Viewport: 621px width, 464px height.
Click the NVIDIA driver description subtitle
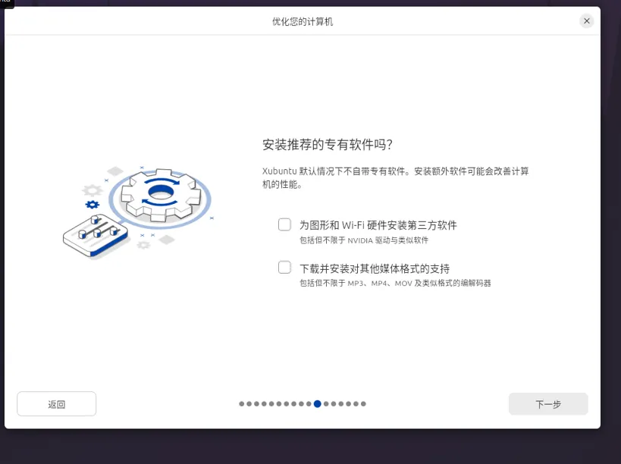tap(364, 240)
